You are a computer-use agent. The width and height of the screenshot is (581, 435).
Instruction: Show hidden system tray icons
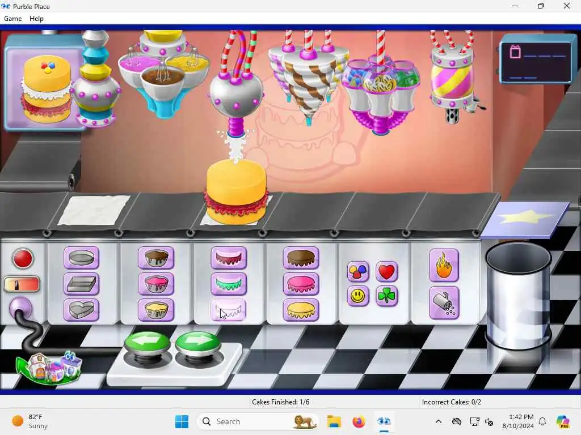click(439, 421)
